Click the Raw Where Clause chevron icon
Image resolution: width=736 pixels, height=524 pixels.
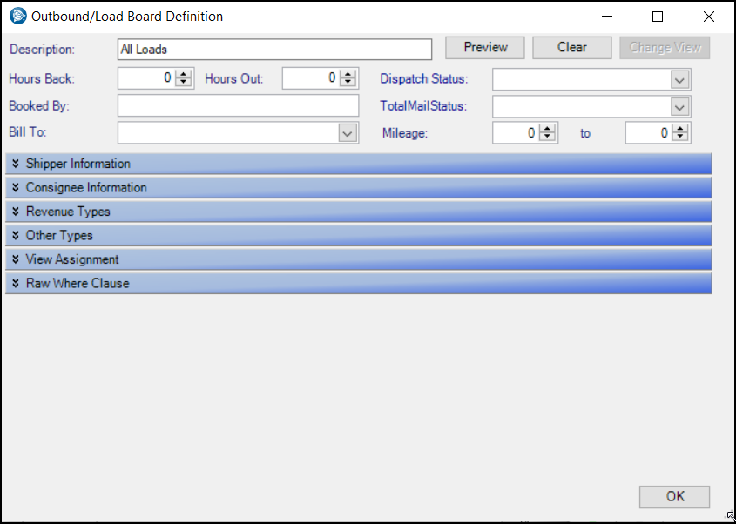(16, 283)
